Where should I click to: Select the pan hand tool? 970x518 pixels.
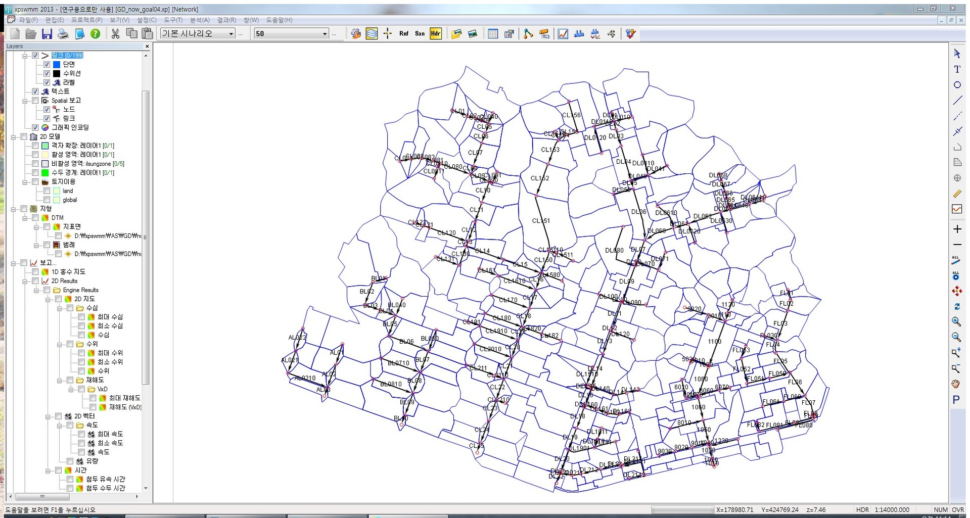point(956,384)
